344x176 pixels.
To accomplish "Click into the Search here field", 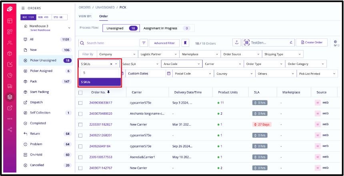I will point(110,43).
